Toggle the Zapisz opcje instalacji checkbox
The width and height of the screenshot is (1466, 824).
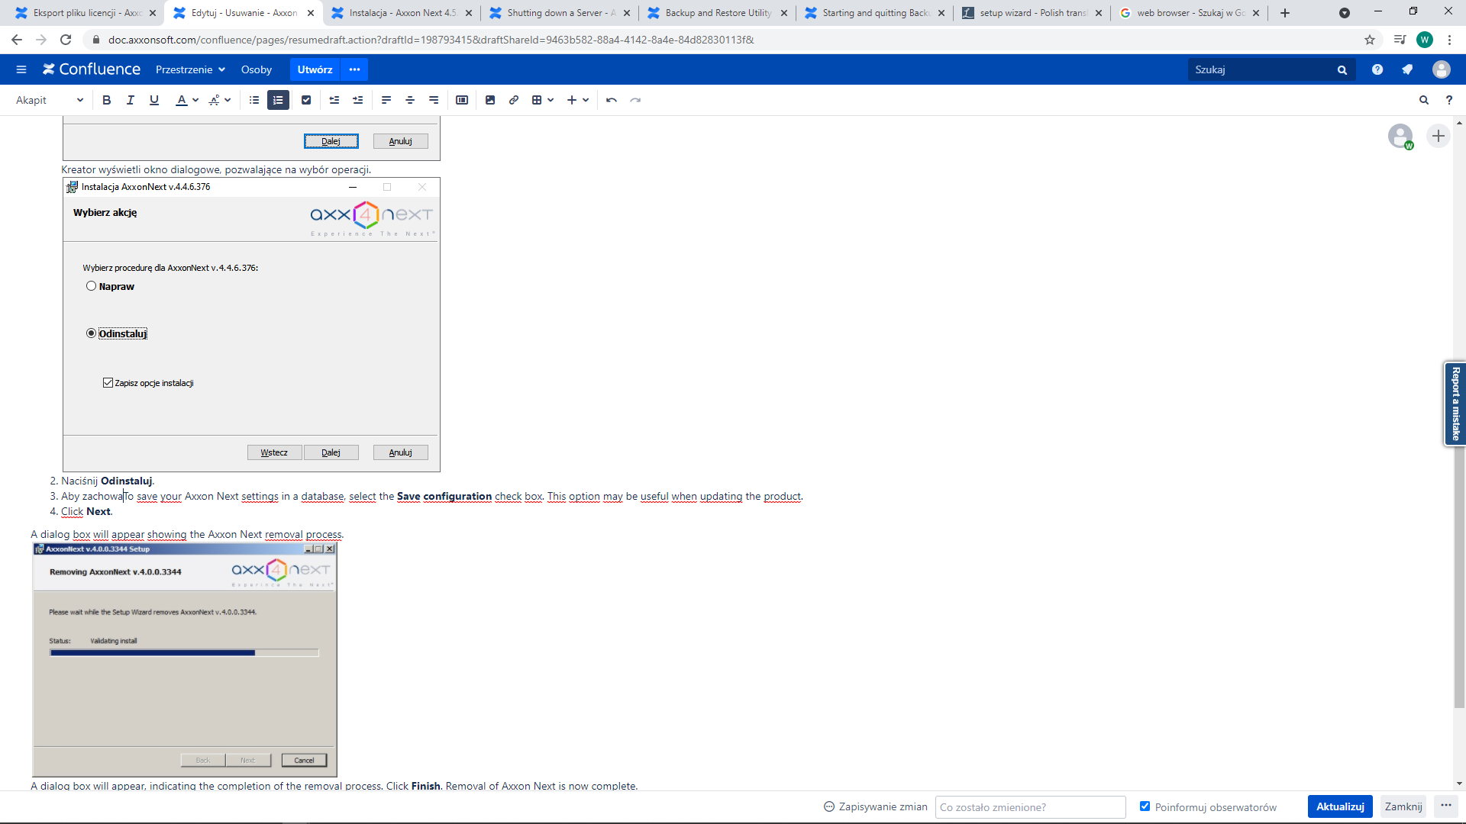point(108,383)
